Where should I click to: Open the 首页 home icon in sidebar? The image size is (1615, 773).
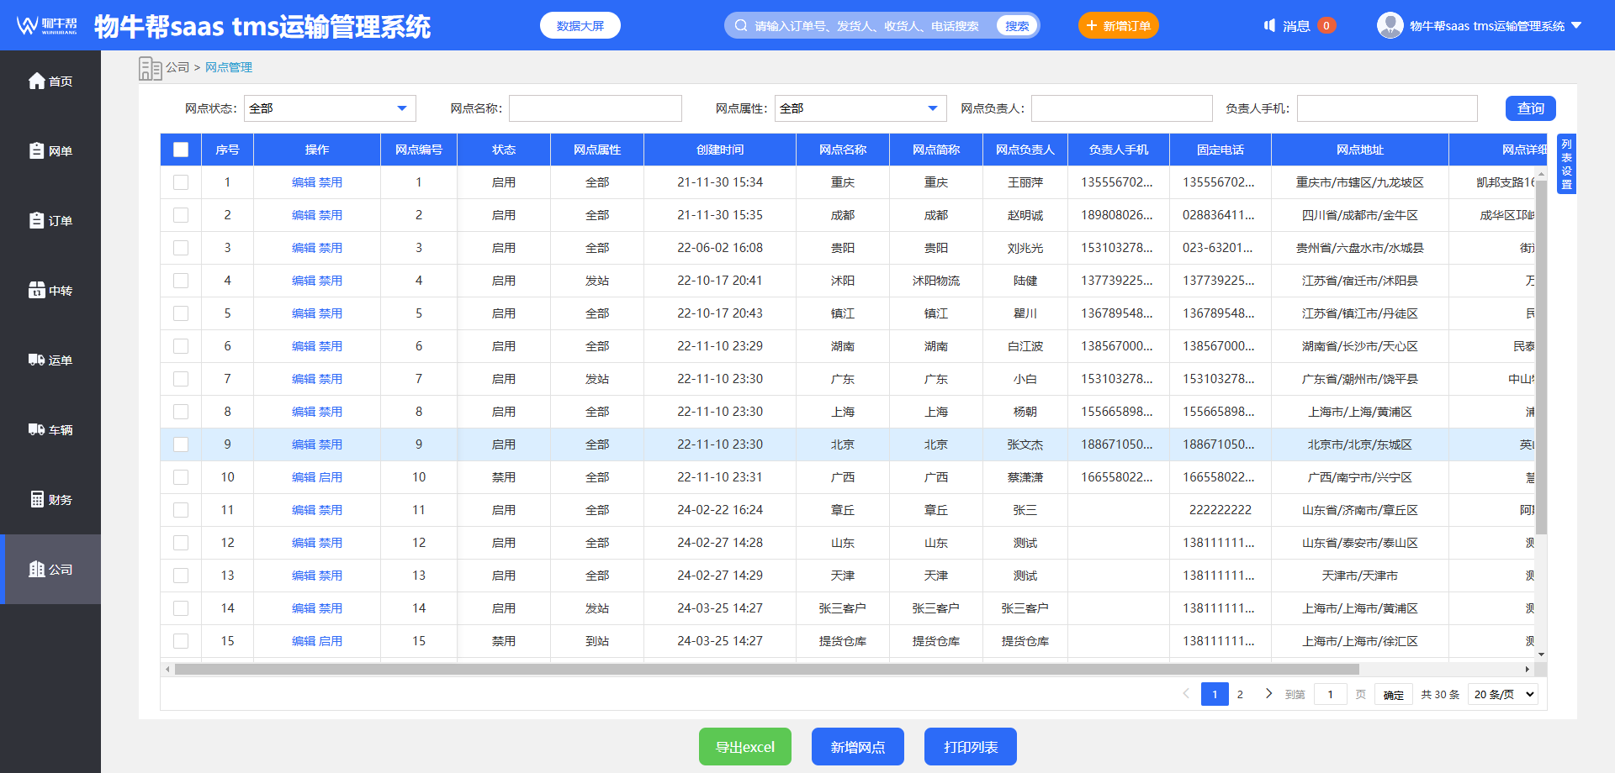click(x=37, y=81)
